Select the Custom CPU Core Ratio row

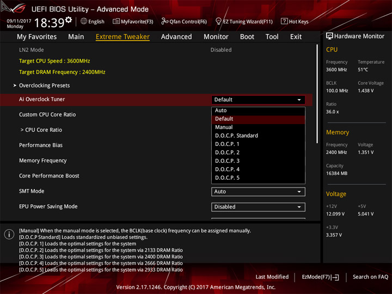tap(47, 115)
